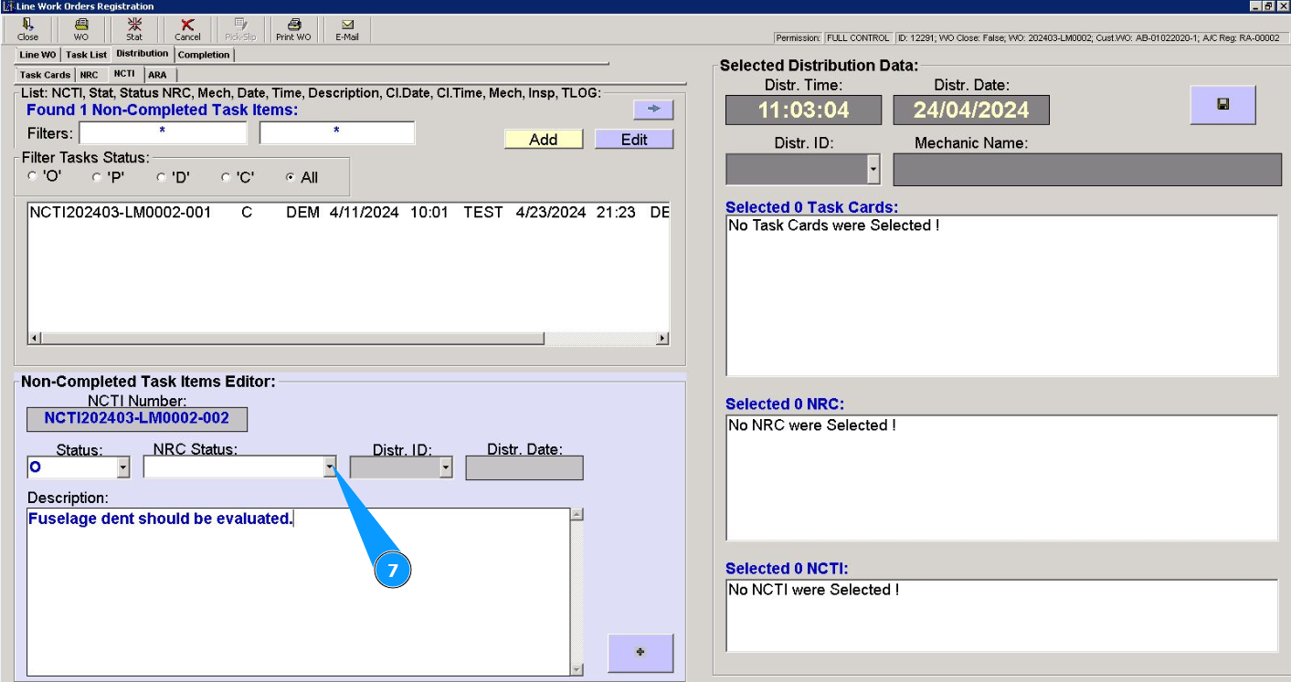Switch to the Line WO tab
Screen dimensions: 1291x682
[x=37, y=55]
